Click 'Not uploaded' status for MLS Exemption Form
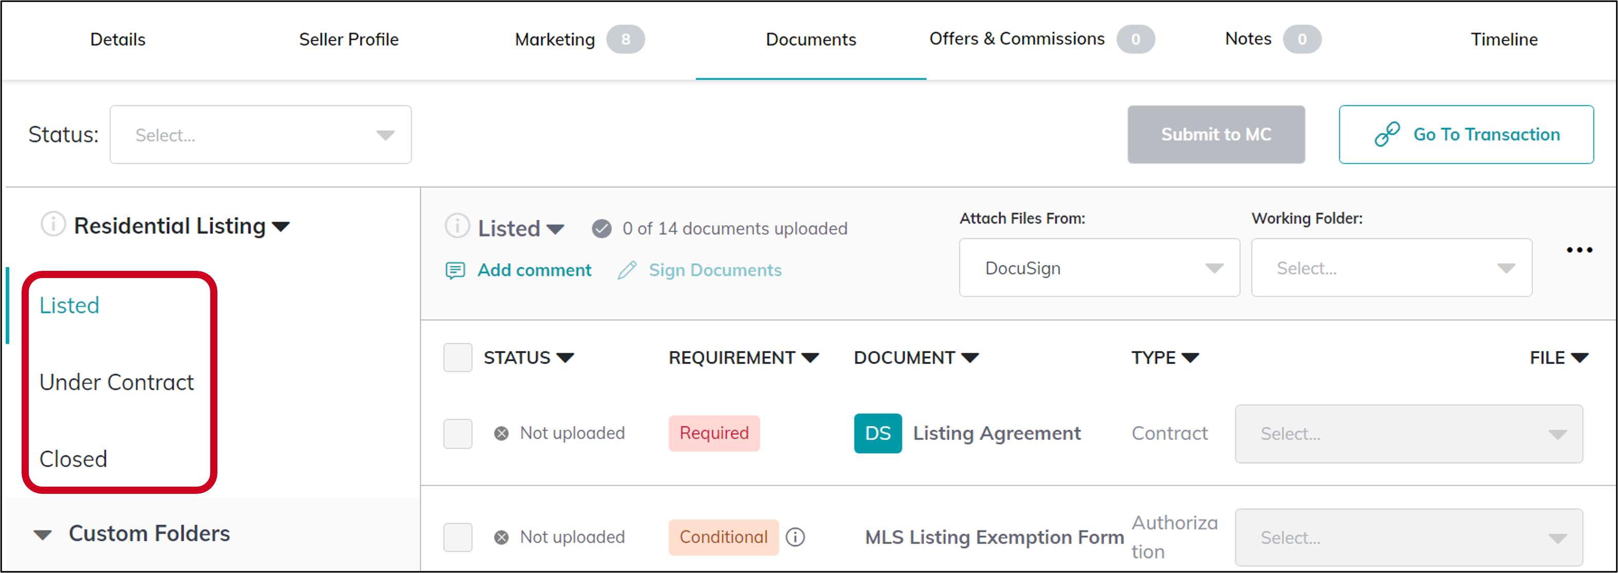This screenshot has height=573, width=1618. click(572, 537)
